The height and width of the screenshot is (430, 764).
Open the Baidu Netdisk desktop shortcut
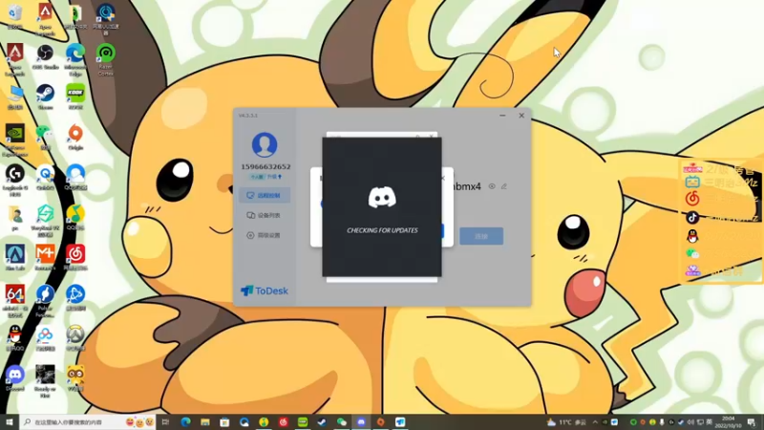(x=45, y=338)
